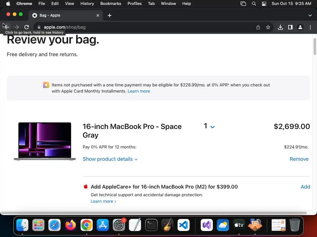
Task: Open App Store from the dock
Action: pyautogui.click(x=103, y=225)
